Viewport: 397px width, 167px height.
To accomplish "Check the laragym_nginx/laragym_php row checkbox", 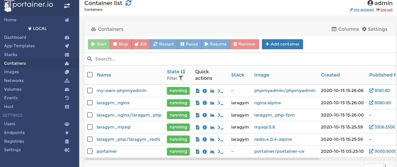I will [x=90, y=115].
